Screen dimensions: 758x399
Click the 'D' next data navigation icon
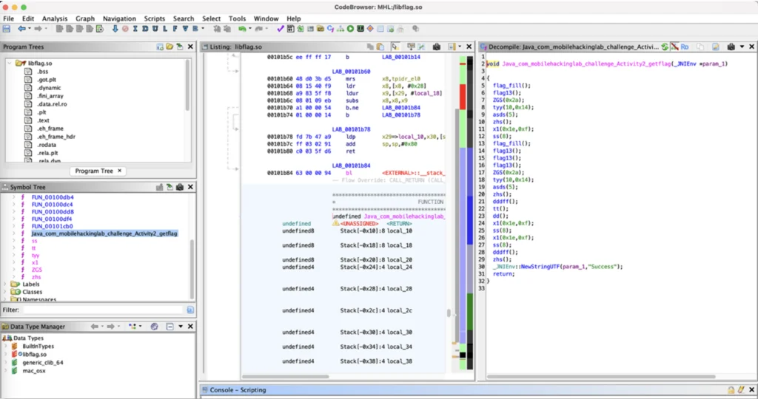point(145,29)
